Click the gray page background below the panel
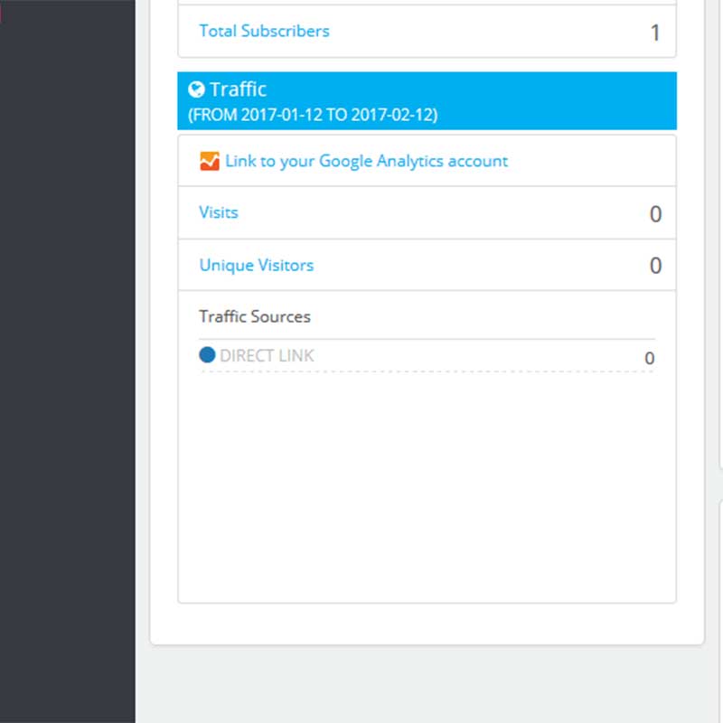 [427, 685]
